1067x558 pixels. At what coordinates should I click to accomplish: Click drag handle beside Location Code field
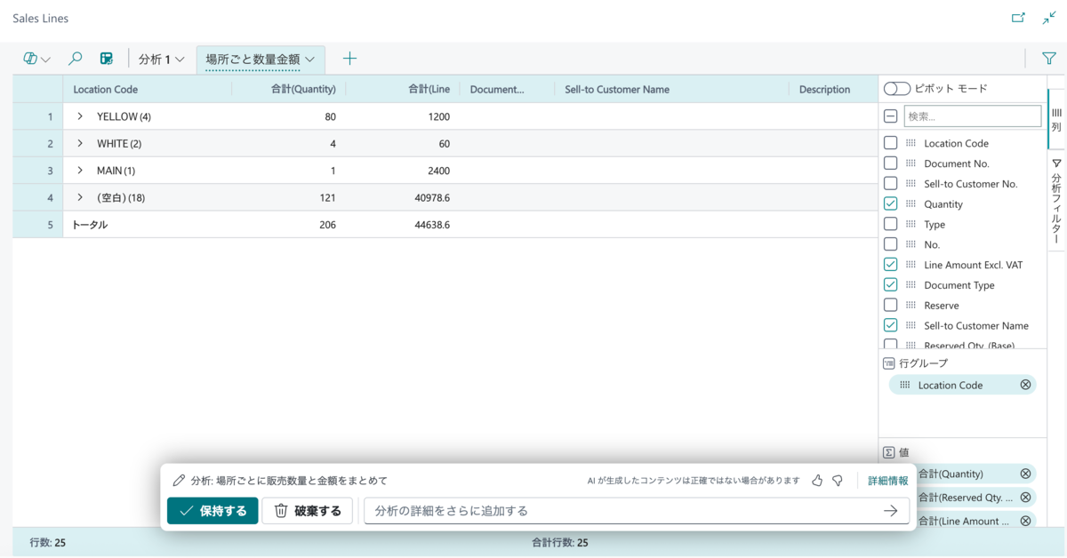pyautogui.click(x=911, y=143)
